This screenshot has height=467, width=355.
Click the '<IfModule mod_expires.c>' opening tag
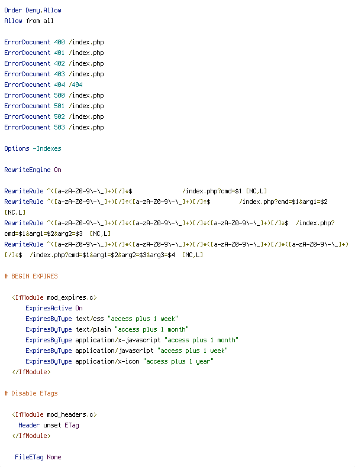[x=54, y=297]
